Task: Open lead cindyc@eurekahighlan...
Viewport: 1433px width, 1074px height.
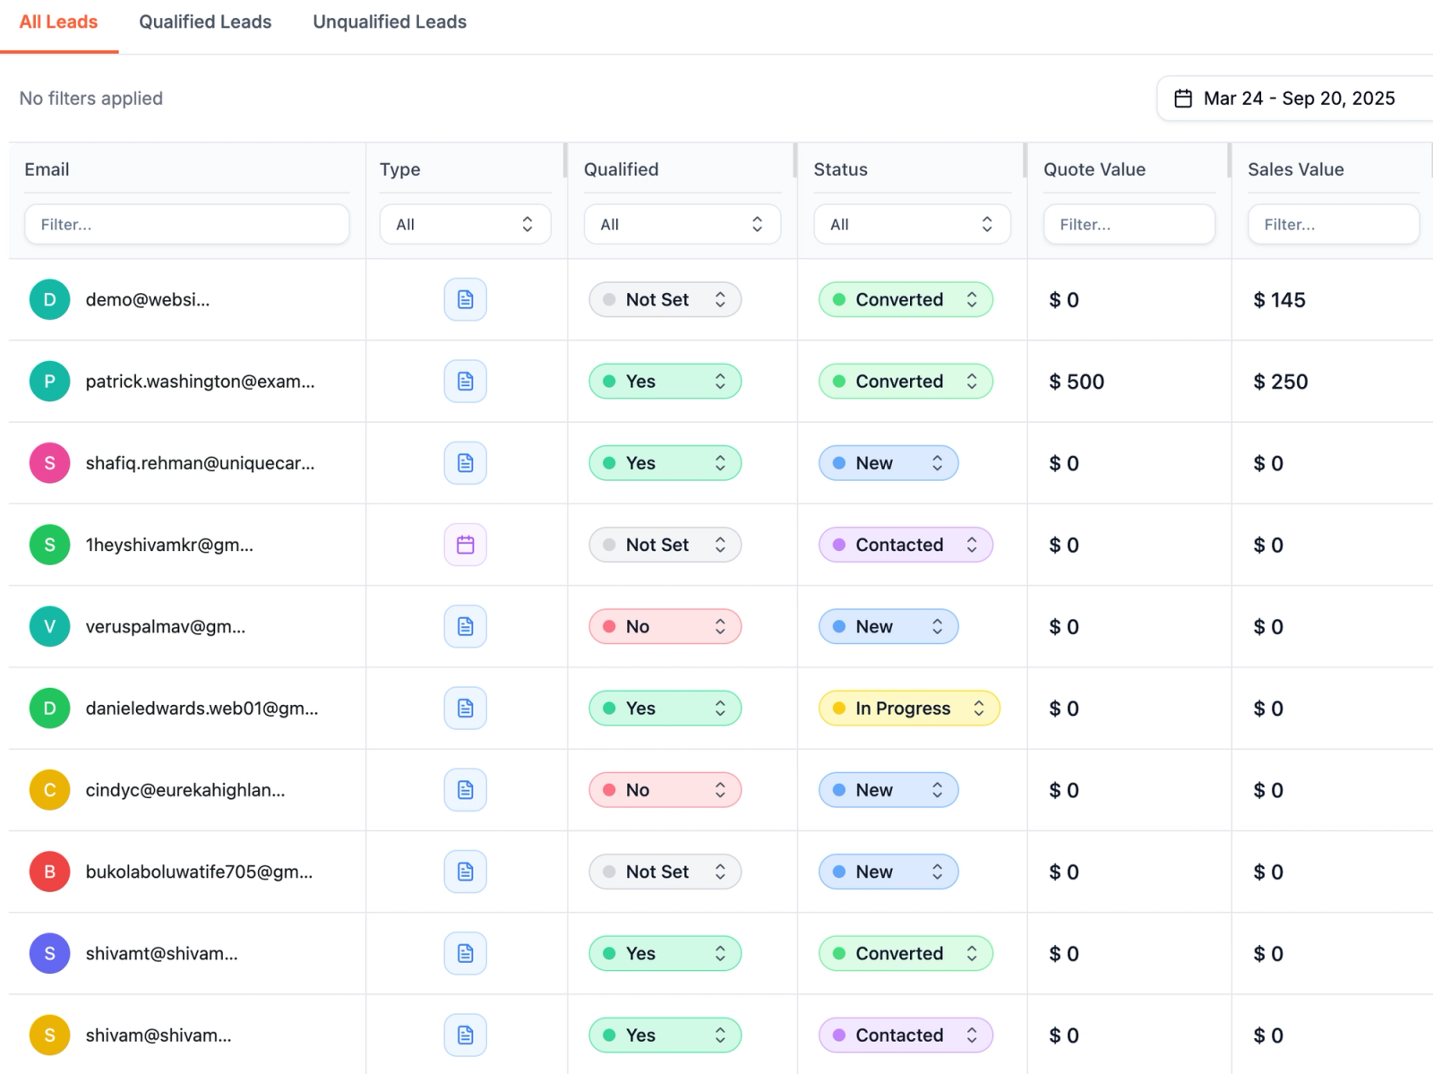Action: (x=185, y=790)
